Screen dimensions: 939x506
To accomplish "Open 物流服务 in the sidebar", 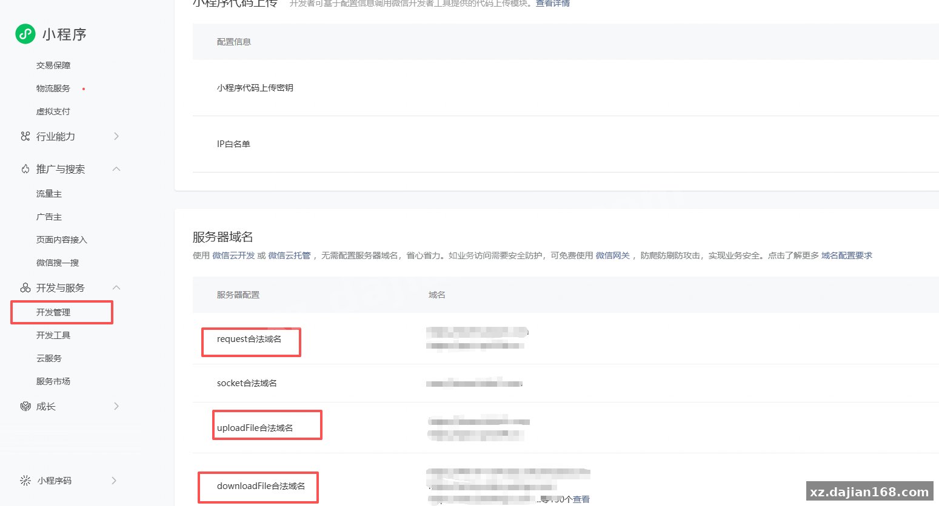I will pyautogui.click(x=53, y=88).
